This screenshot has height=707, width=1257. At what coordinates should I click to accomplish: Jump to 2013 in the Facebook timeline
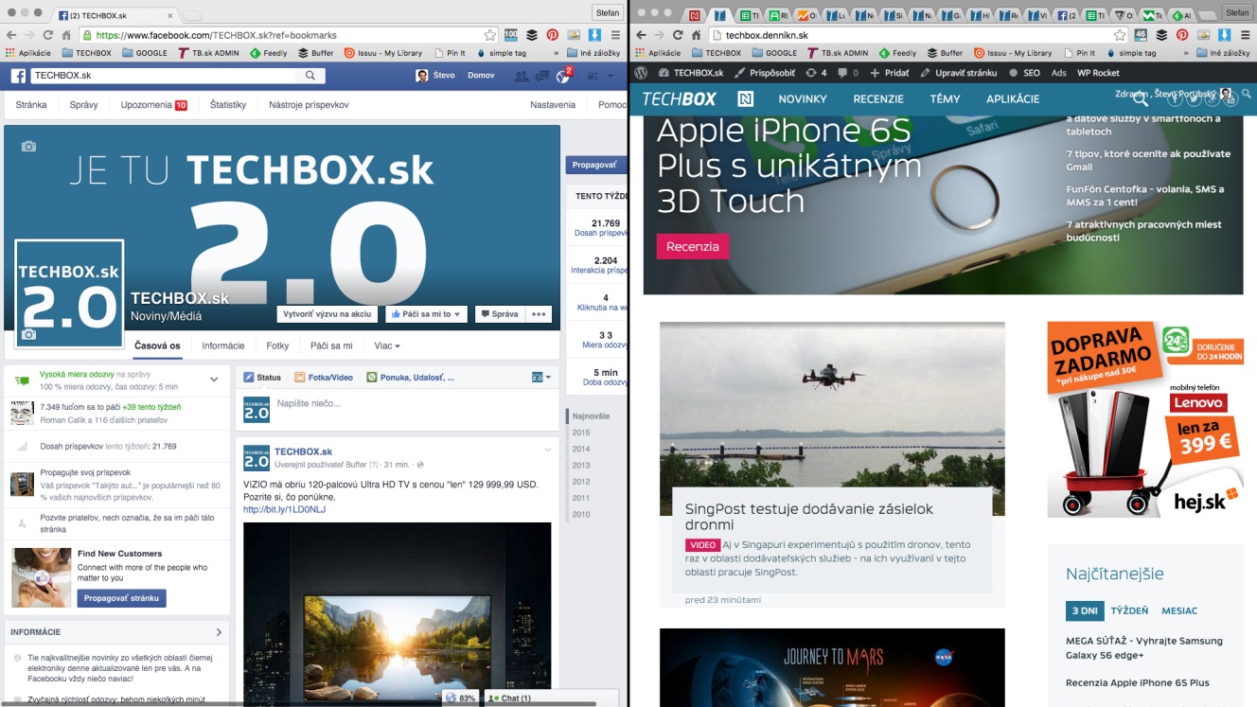(581, 465)
